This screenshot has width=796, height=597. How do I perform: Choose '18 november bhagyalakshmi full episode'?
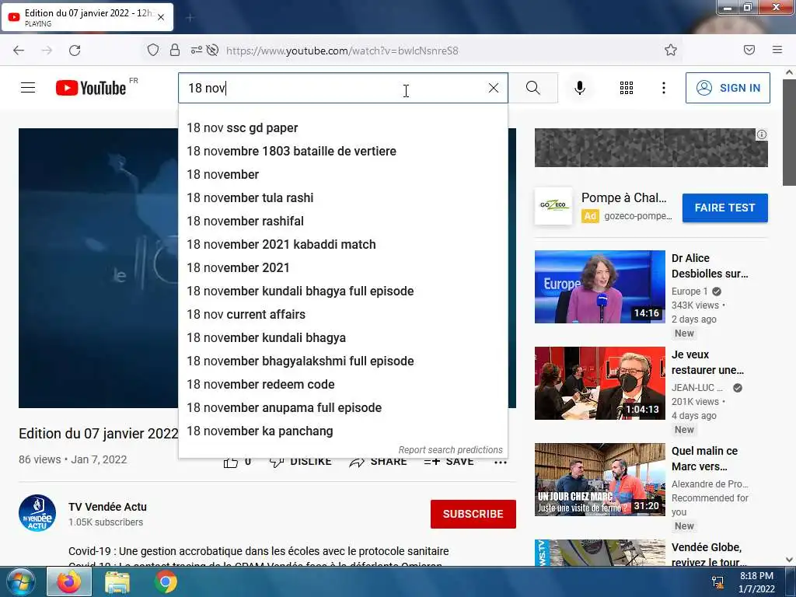coord(343,361)
